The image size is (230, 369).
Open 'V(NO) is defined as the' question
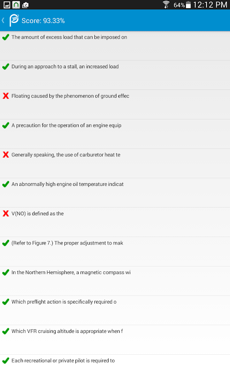pos(115,222)
